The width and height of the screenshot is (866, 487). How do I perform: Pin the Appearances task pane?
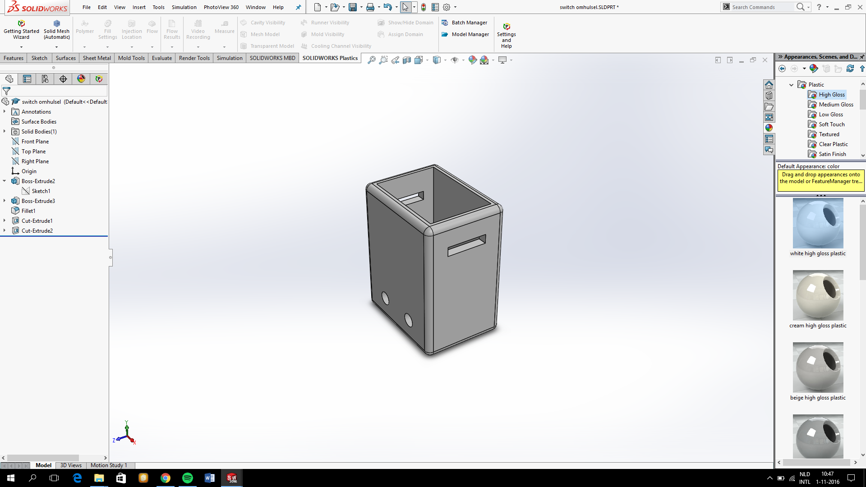(862, 57)
